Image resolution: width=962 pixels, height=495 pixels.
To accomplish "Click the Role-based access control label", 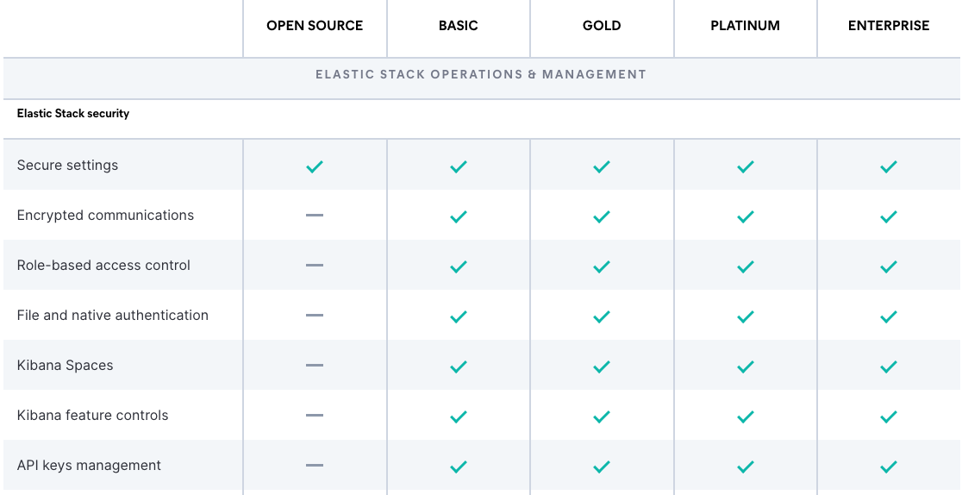I will coord(103,266).
